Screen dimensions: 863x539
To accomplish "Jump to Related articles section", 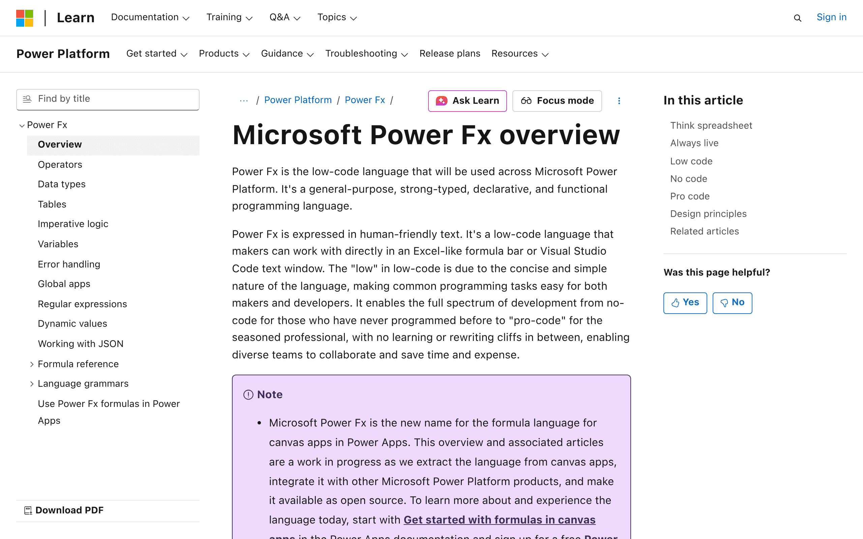I will [x=704, y=231].
